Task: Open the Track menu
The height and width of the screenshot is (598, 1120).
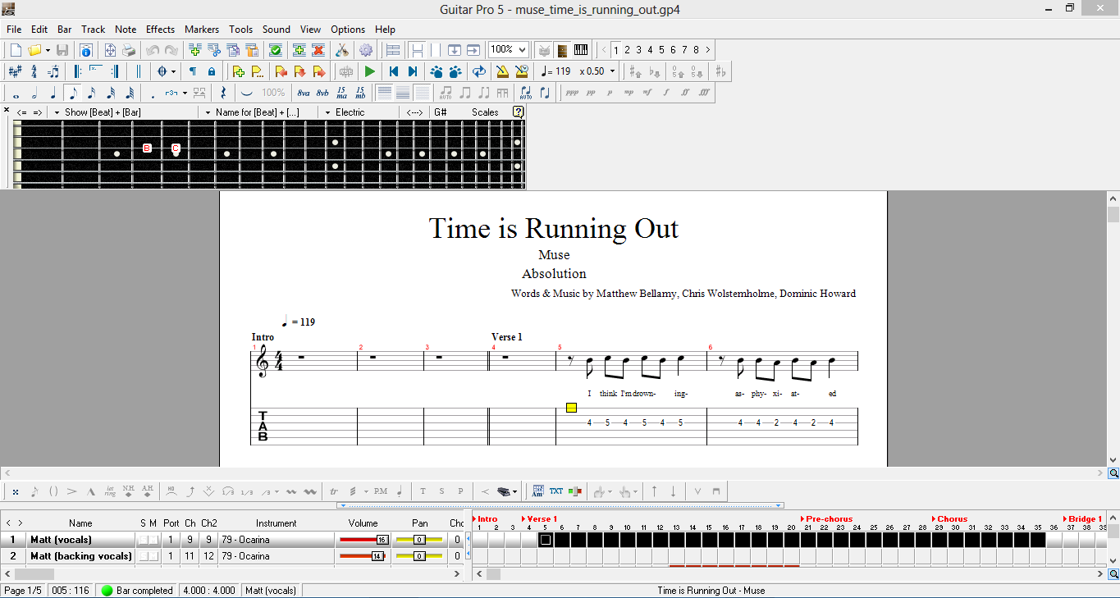Action: pyautogui.click(x=93, y=29)
